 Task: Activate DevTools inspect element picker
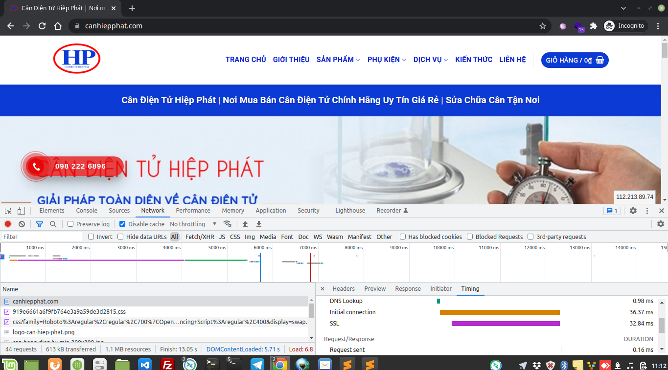[8, 211]
